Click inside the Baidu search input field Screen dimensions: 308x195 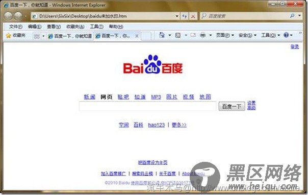(x=147, y=106)
